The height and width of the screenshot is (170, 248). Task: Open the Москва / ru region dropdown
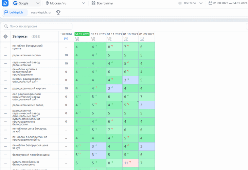[x=65, y=3]
